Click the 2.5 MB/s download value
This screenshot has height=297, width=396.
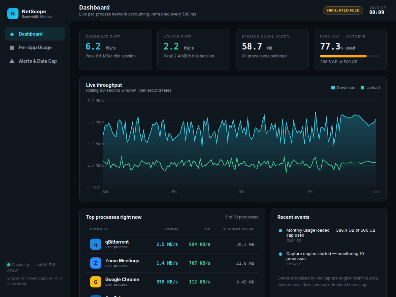point(167,245)
